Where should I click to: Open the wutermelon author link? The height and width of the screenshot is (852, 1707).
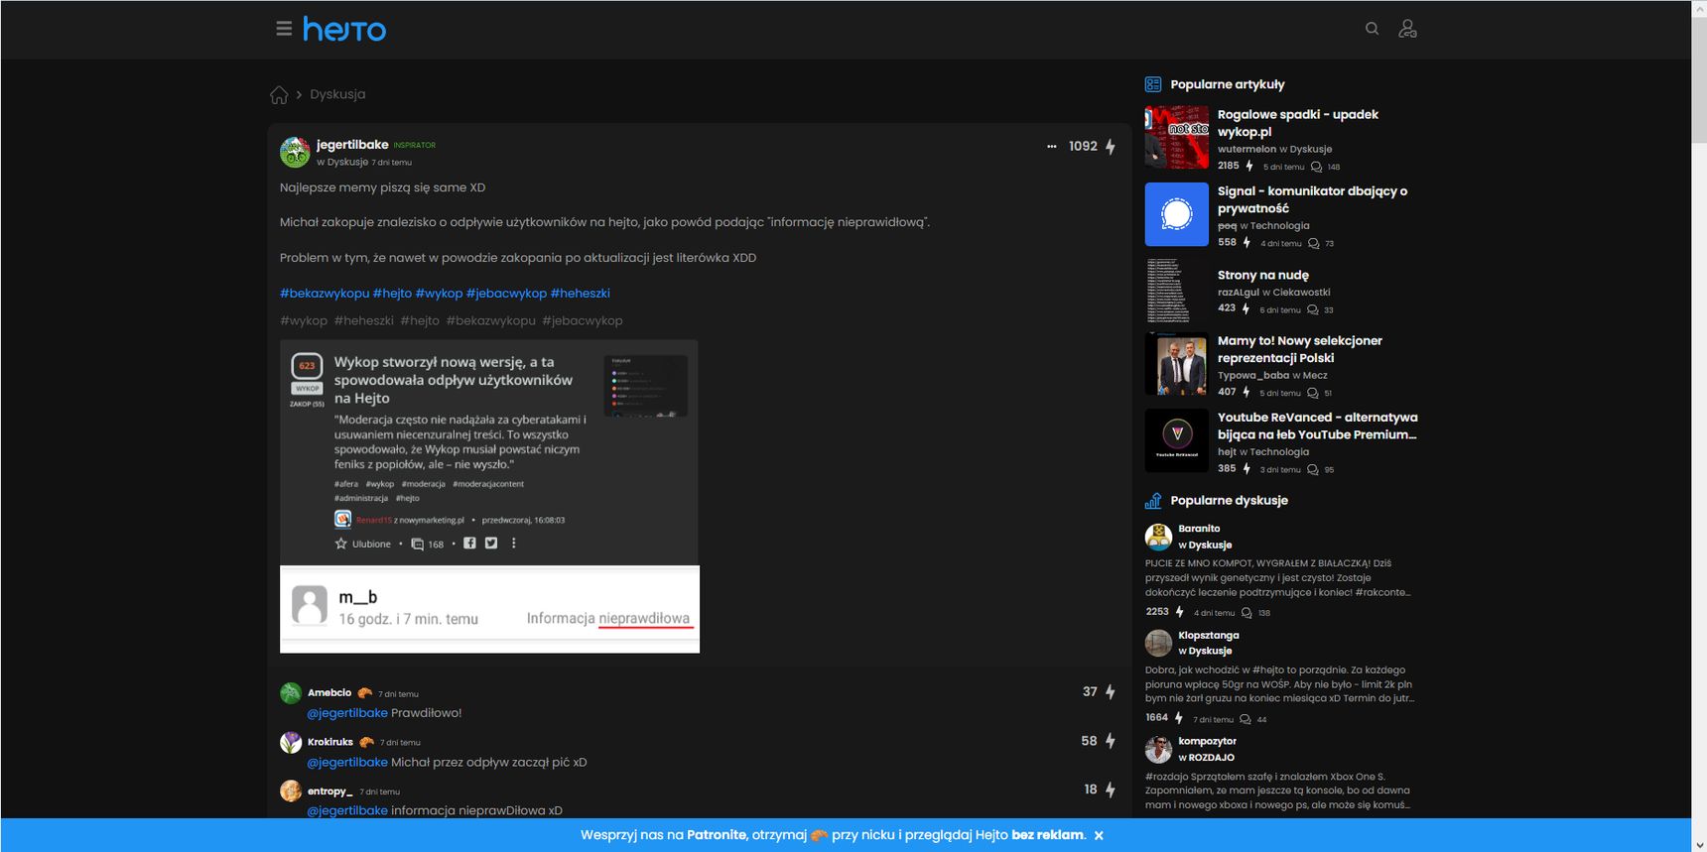(1247, 150)
